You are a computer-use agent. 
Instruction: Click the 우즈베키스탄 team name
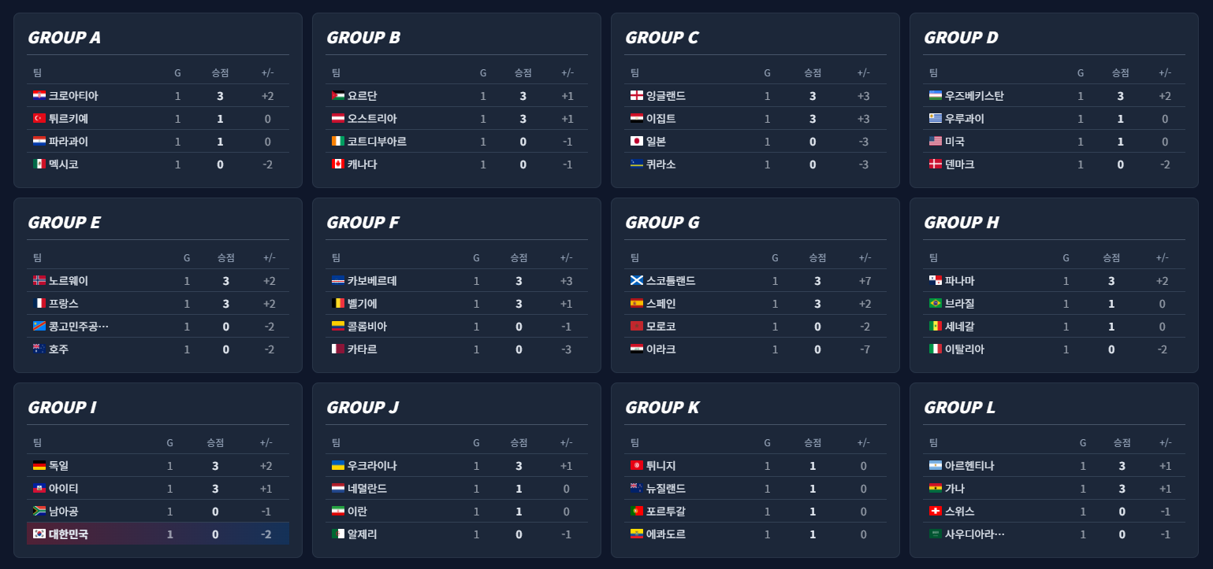click(x=973, y=96)
